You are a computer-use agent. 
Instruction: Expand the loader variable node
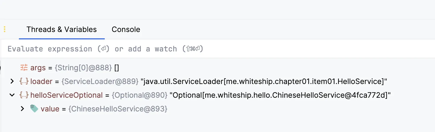pyautogui.click(x=12, y=81)
